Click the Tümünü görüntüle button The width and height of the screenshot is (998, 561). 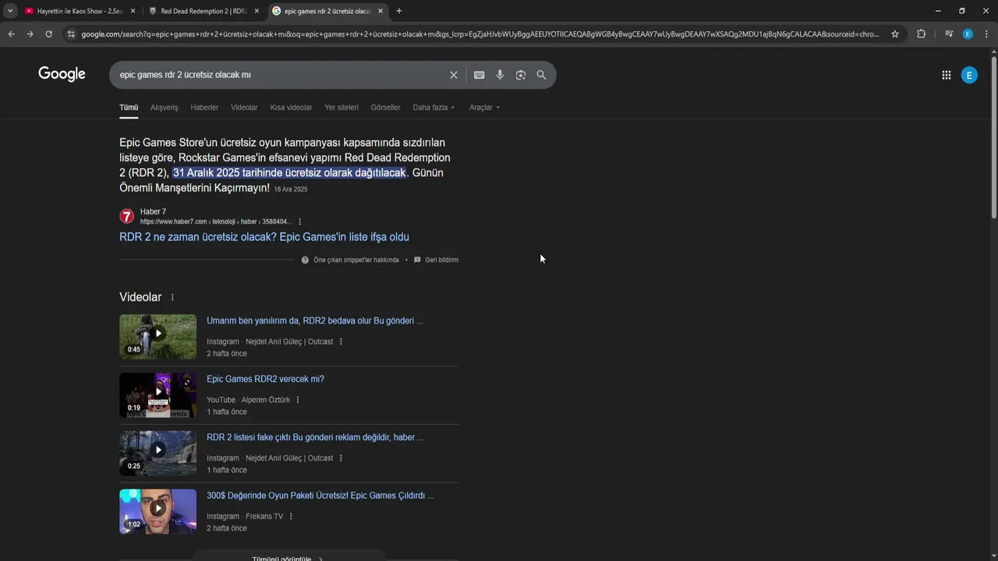288,556
